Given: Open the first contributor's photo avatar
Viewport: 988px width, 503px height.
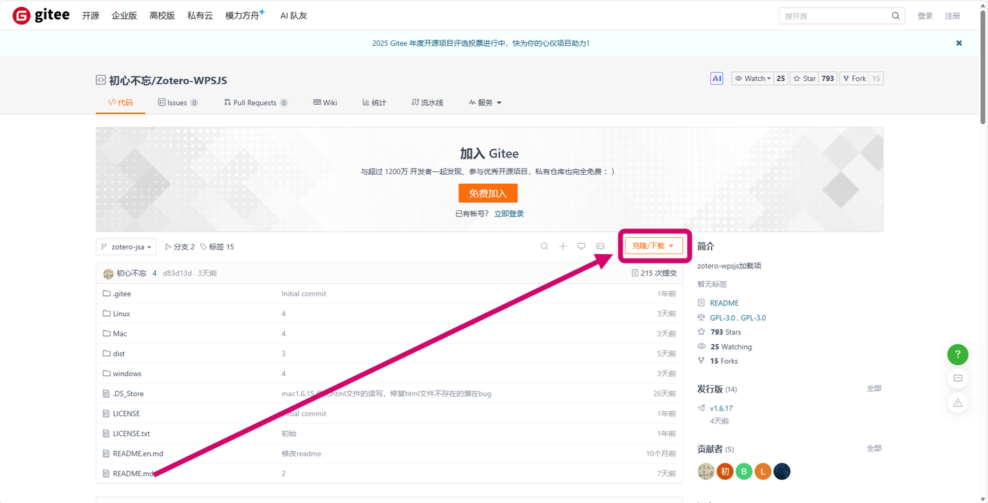Looking at the screenshot, I should tap(706, 471).
